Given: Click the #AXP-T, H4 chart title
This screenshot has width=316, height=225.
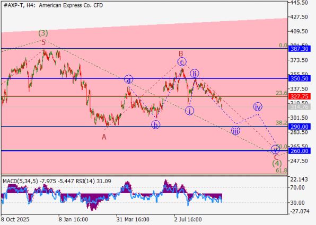Looking at the screenshot, I should (53, 5).
